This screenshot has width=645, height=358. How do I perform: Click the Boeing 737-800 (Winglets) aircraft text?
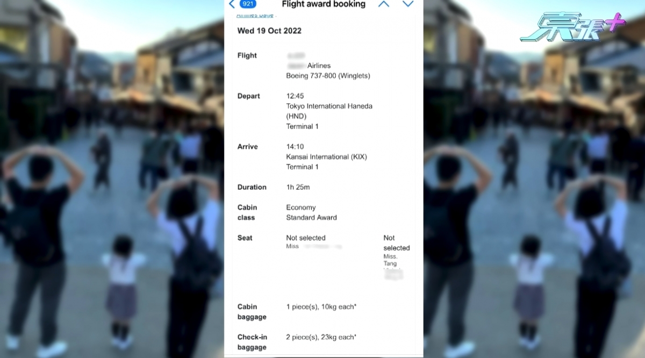click(328, 76)
